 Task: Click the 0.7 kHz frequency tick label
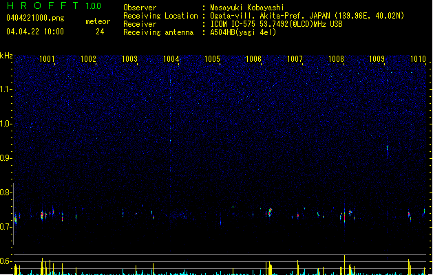pos(6,227)
